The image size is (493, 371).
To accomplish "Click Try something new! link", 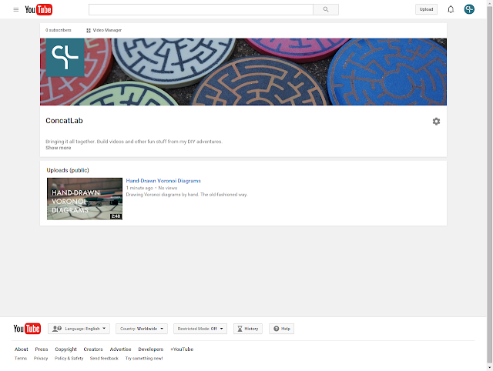I will click(x=144, y=358).
